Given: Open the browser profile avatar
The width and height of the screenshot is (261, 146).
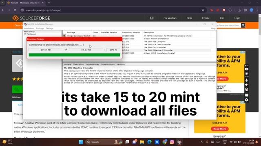Looking at the screenshot, I should tap(252, 10).
